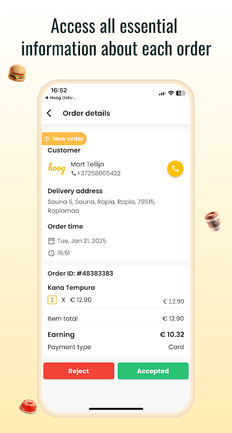The height and width of the screenshot is (433, 232).
Task: Tap the clock icon beside 16:51
Action: (x=51, y=253)
